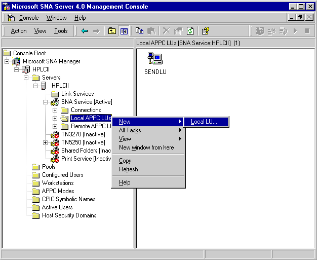317x260 pixels.
Task: Click the Refresh toolbar icon
Action: 189,31
